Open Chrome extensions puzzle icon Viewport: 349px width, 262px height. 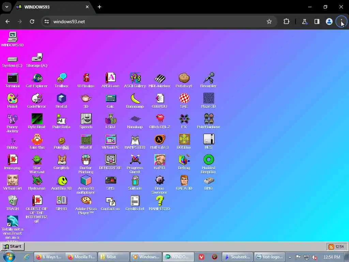[286, 21]
